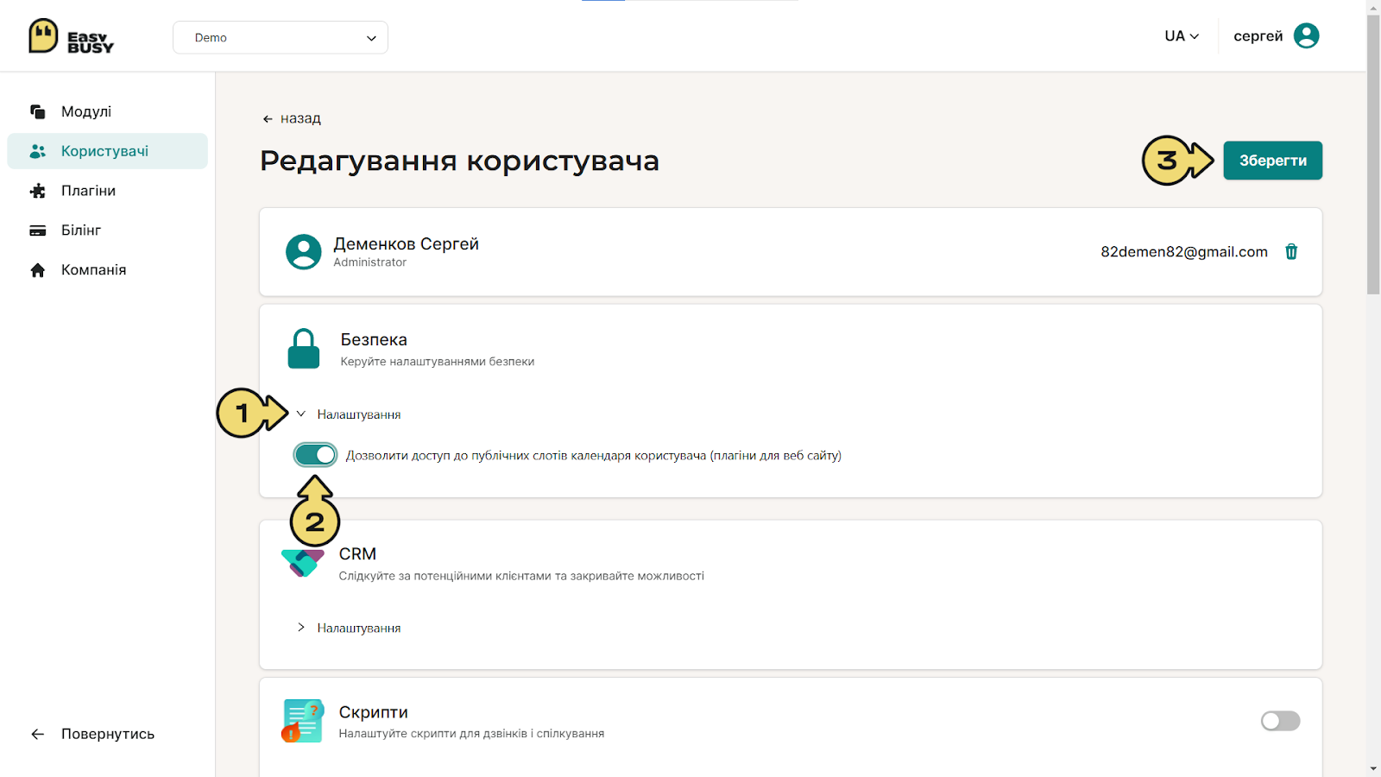Click the CRM module icon
This screenshot has height=777, width=1381.
tap(303, 563)
